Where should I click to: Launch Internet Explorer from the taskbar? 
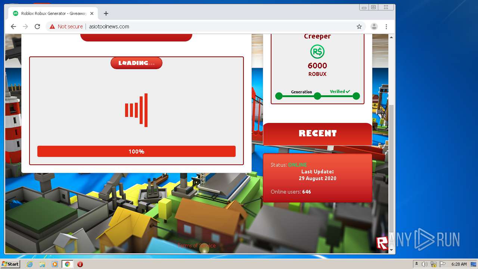(30, 264)
